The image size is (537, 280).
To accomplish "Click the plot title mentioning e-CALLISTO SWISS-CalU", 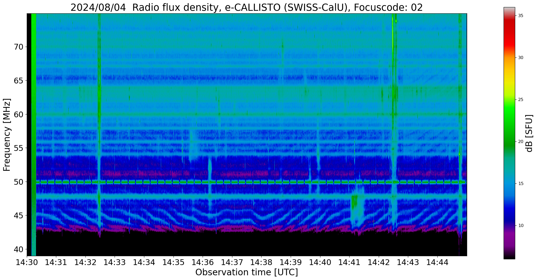I will [247, 7].
